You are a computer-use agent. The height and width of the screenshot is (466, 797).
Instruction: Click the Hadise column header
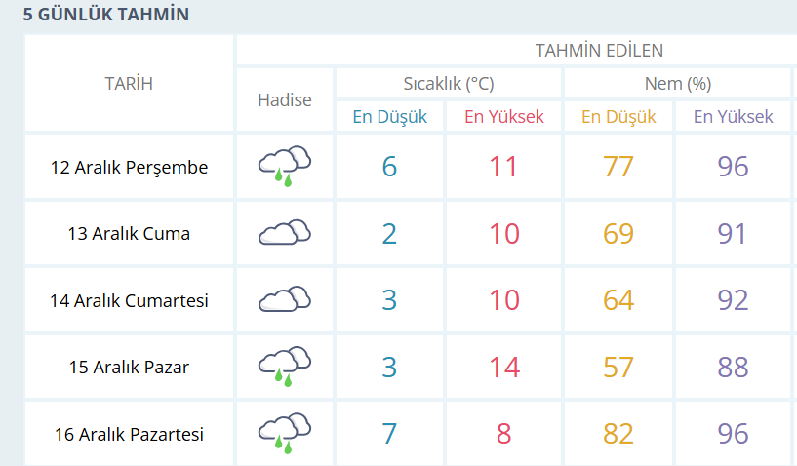click(x=285, y=100)
